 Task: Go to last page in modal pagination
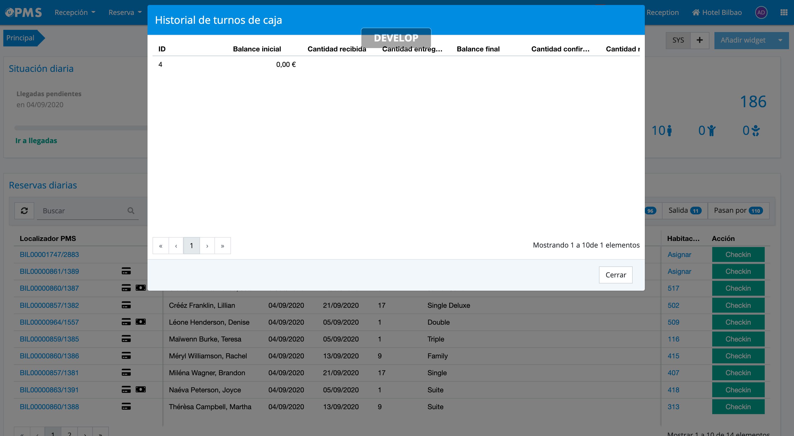point(222,246)
